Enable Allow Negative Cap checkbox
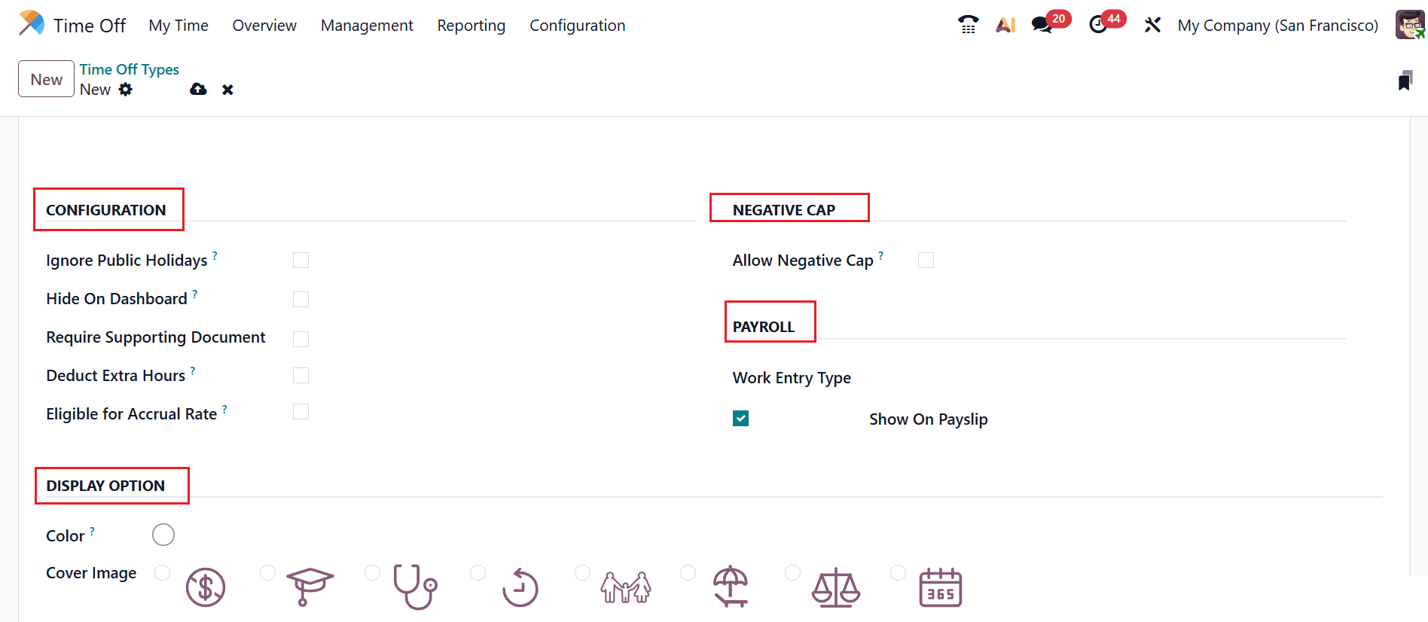Screen dimensions: 1428x622 point(926,261)
